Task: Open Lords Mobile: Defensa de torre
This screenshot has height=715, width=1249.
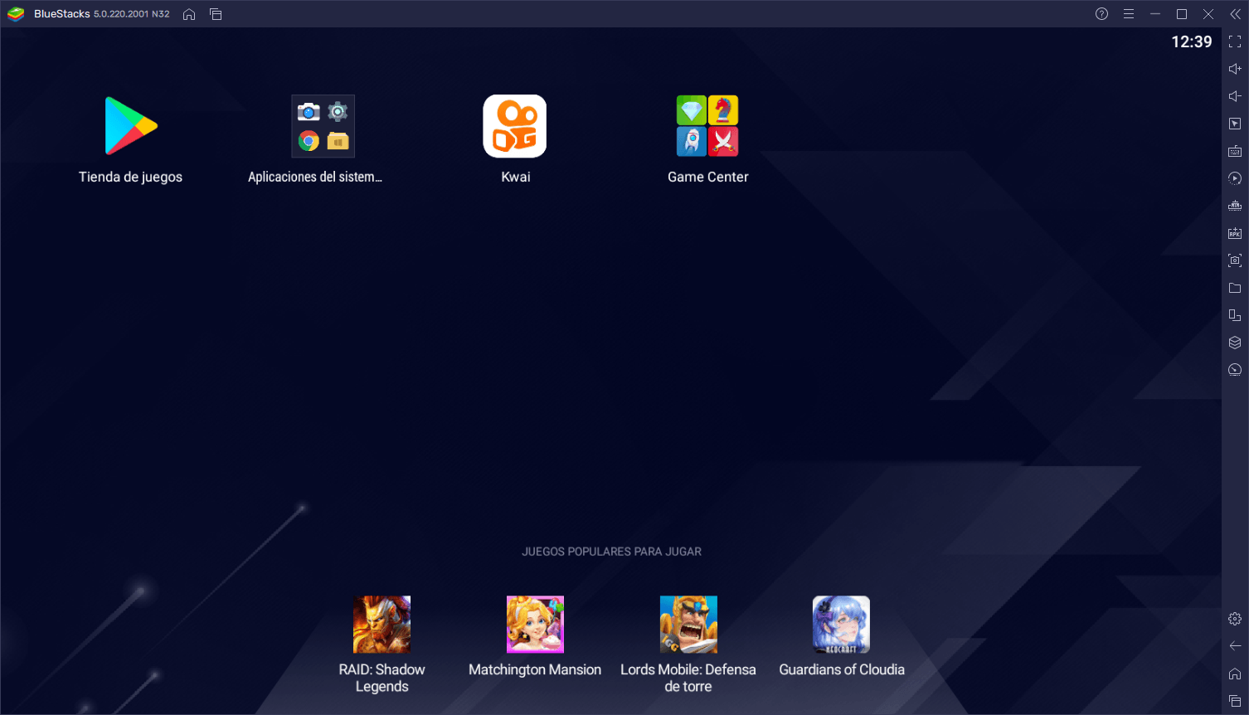Action: click(688, 625)
